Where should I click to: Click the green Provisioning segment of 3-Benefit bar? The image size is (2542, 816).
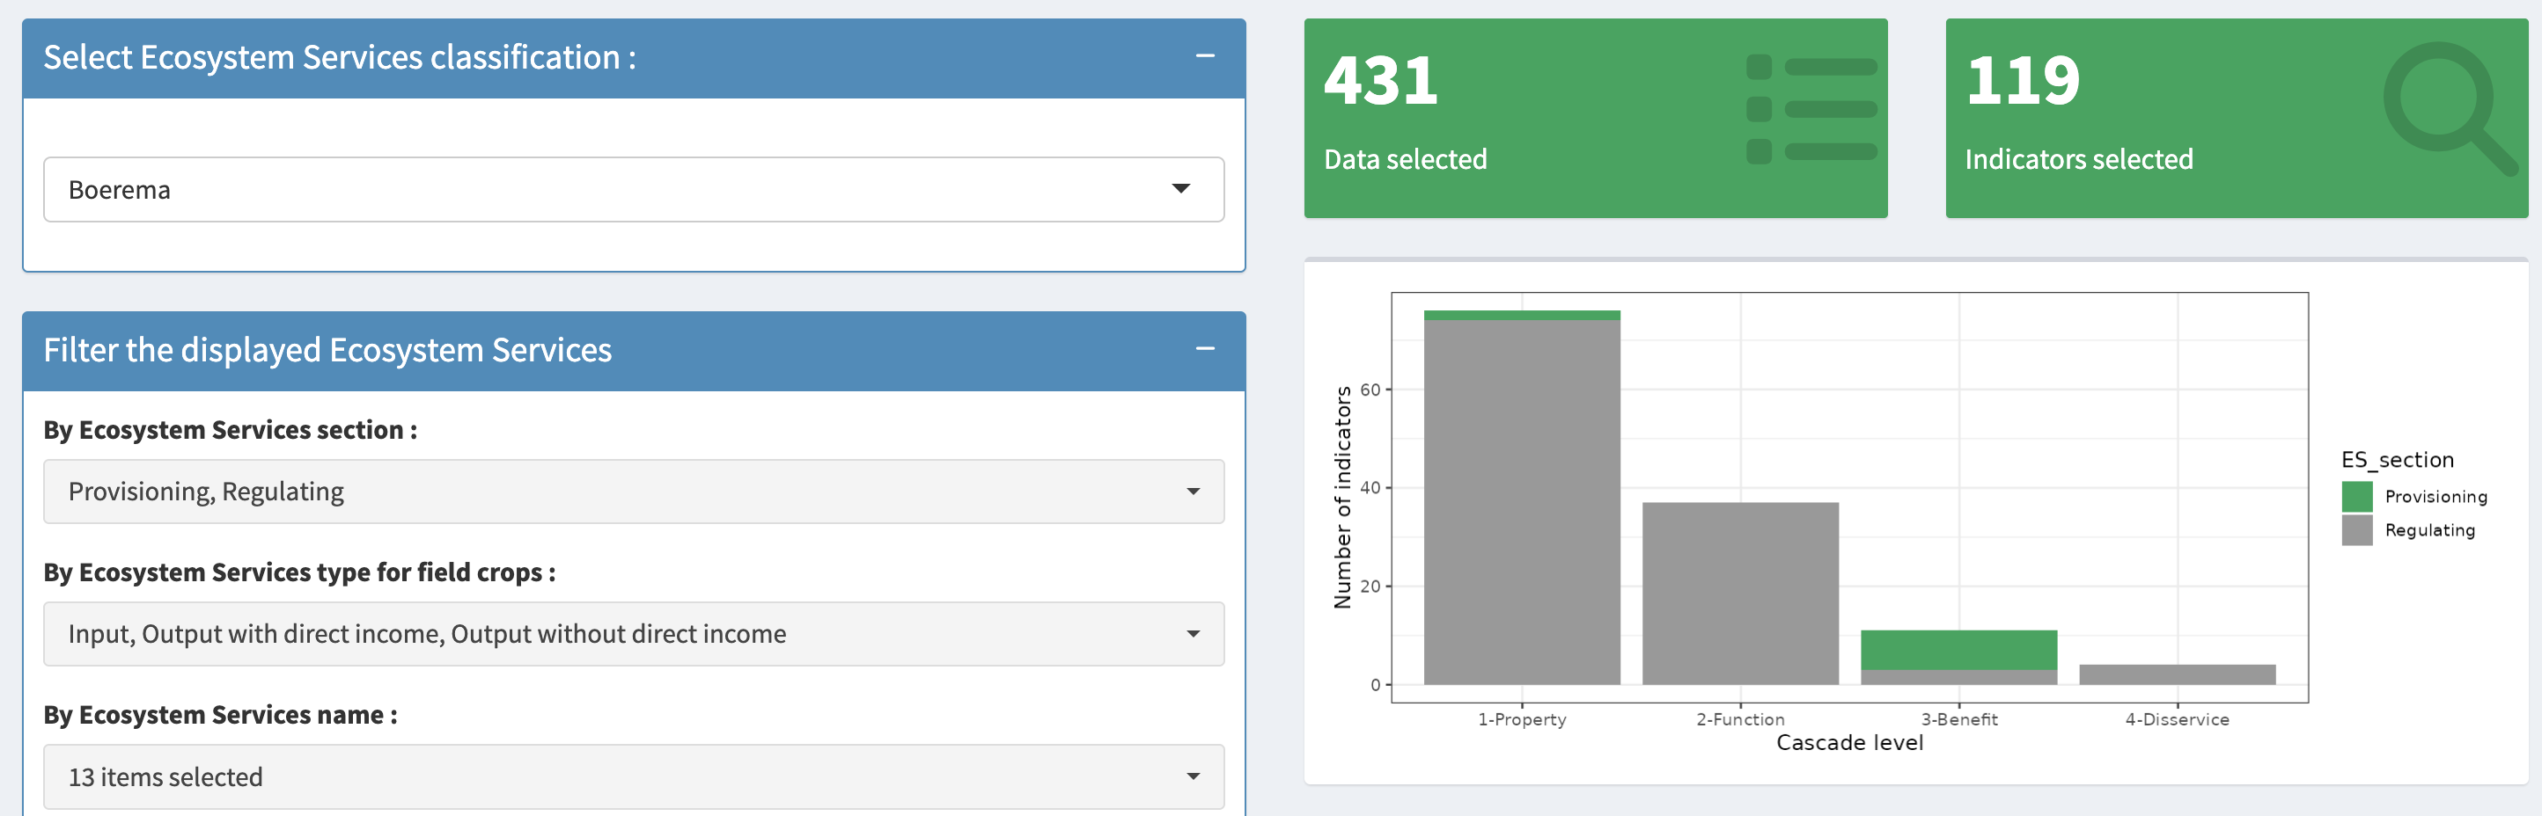pyautogui.click(x=1958, y=651)
